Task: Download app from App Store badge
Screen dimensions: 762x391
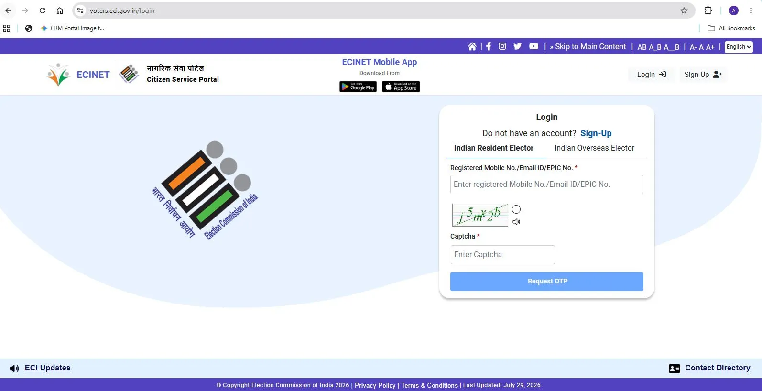Action: (401, 87)
